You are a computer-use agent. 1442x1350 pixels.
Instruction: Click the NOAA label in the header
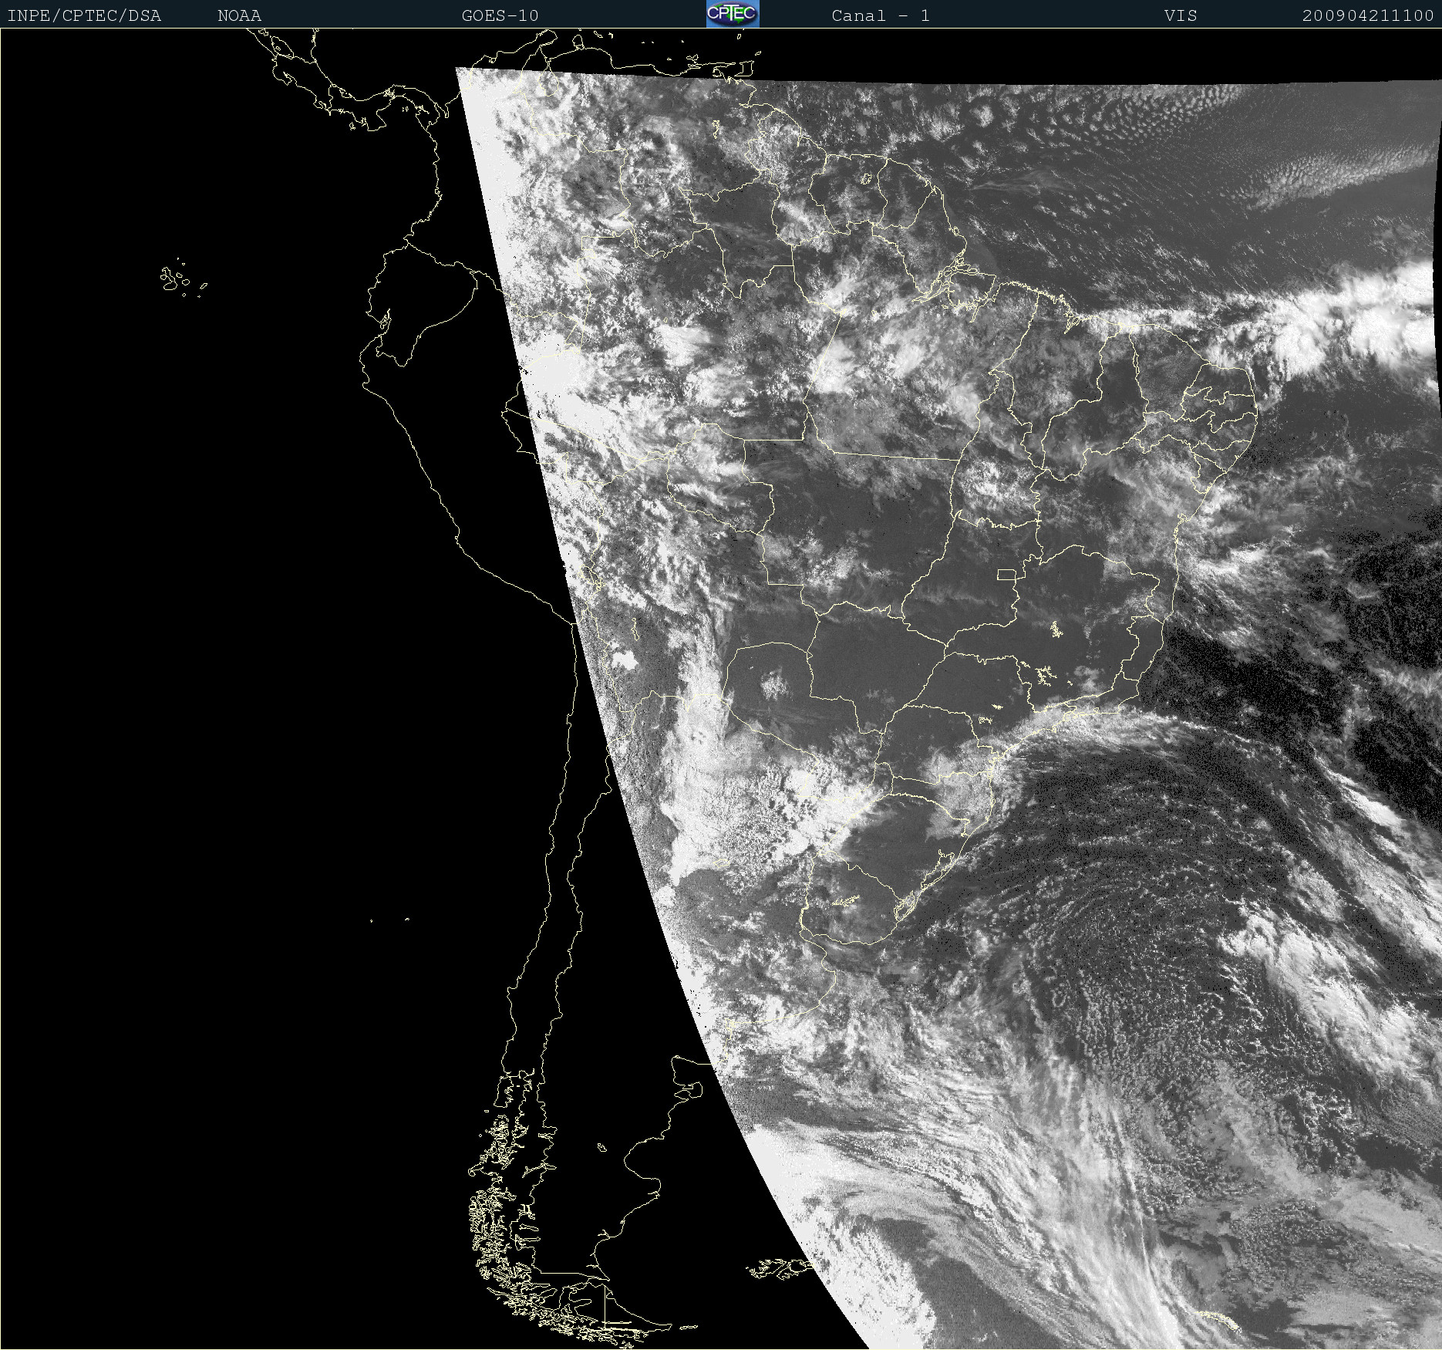click(x=240, y=15)
